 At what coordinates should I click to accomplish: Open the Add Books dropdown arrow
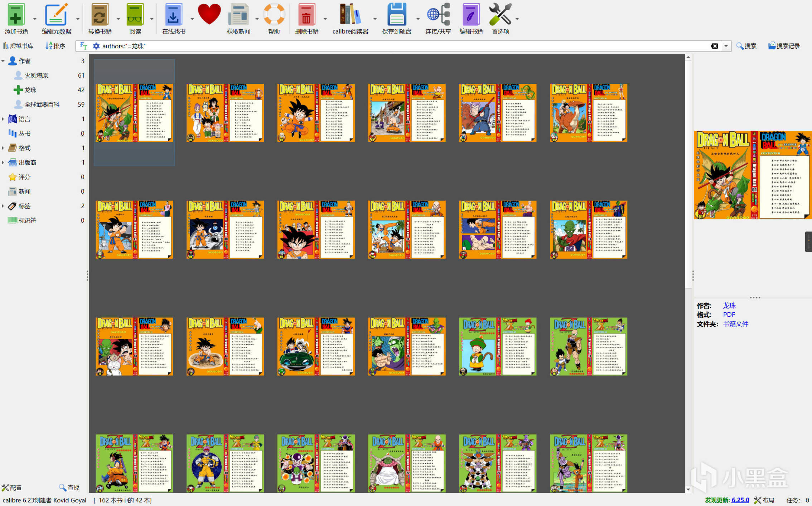coord(35,19)
